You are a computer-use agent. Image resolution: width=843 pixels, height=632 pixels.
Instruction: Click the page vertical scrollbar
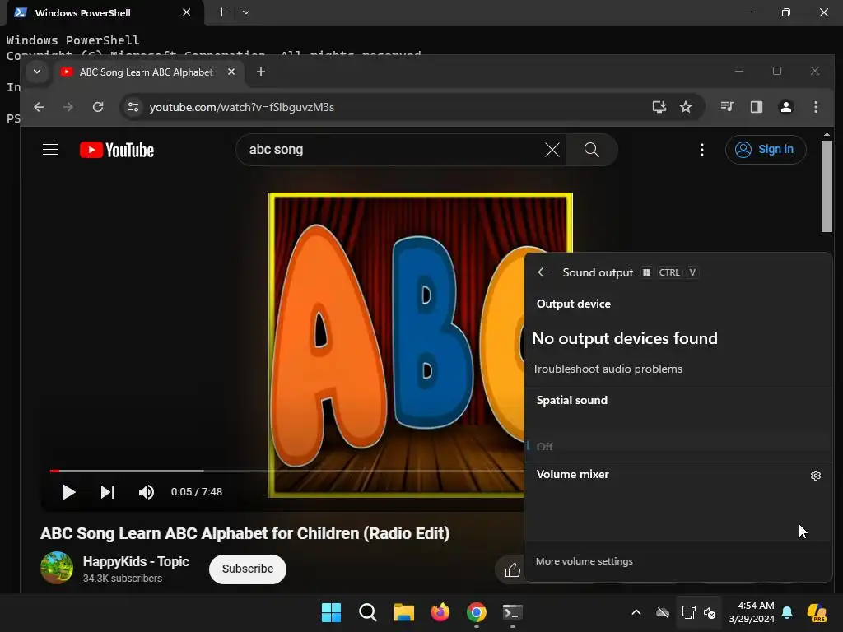827,187
